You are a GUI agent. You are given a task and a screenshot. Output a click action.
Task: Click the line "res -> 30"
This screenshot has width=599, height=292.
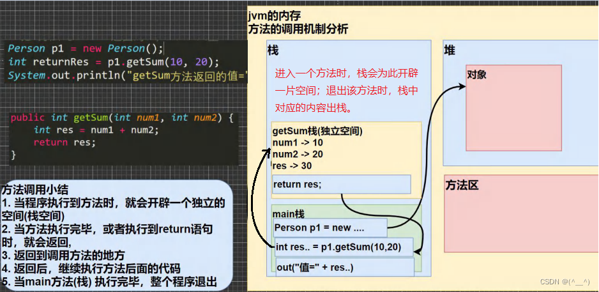tap(292, 166)
